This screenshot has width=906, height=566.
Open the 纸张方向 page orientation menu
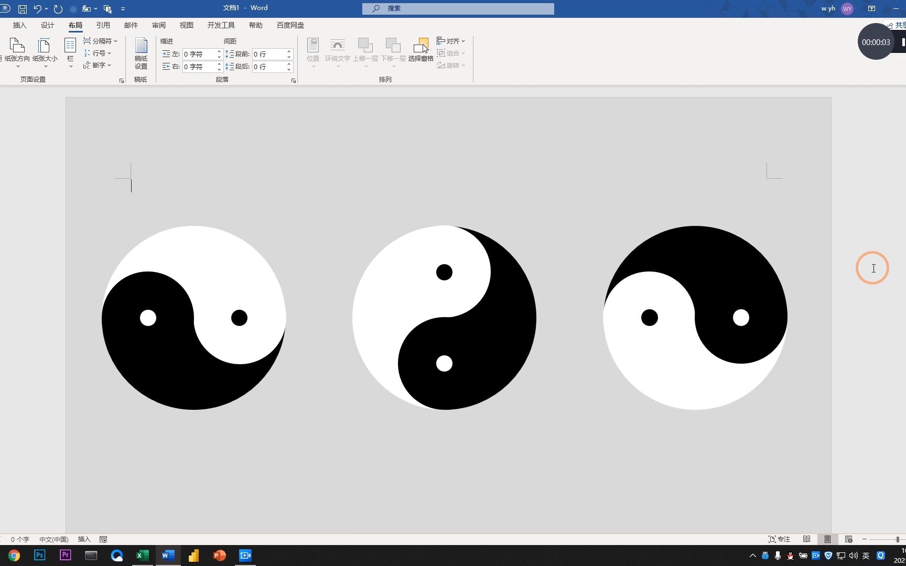17,52
